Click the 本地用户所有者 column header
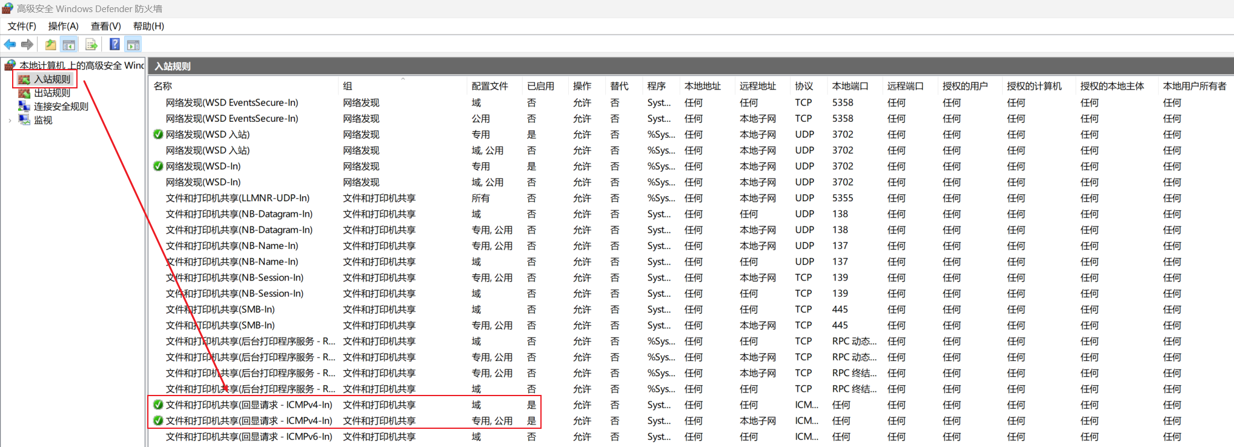Image resolution: width=1234 pixels, height=447 pixels. pyautogui.click(x=1196, y=86)
